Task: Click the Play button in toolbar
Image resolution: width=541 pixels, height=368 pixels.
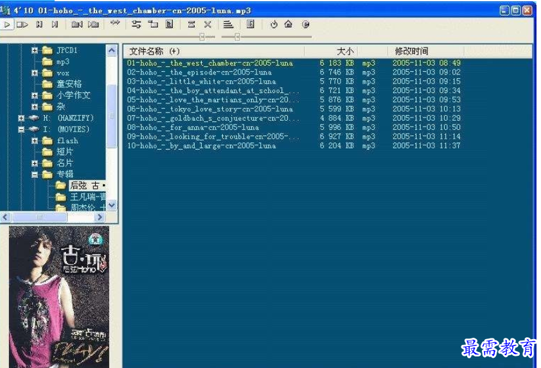Action: point(7,24)
